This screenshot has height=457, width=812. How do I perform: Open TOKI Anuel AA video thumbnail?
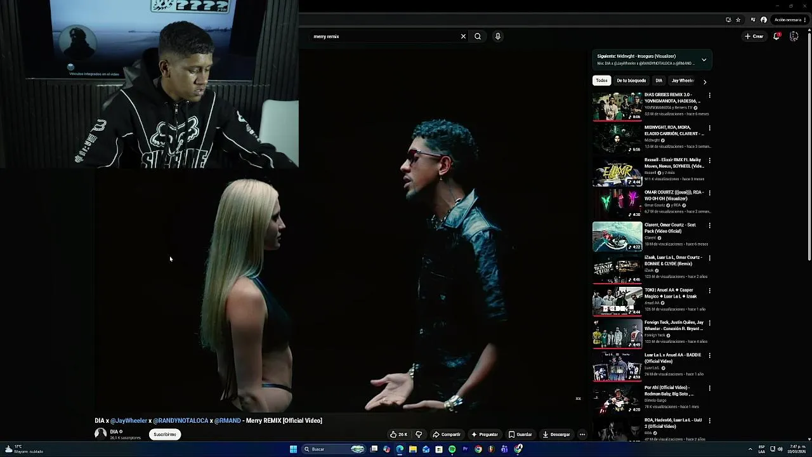pyautogui.click(x=617, y=301)
